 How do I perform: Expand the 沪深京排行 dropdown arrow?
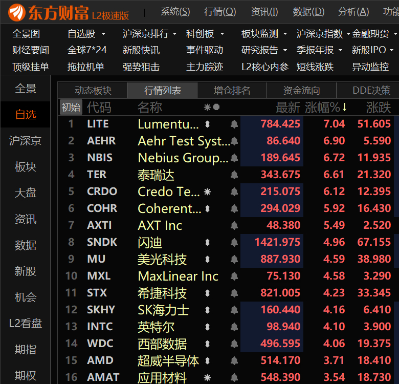click(x=174, y=34)
